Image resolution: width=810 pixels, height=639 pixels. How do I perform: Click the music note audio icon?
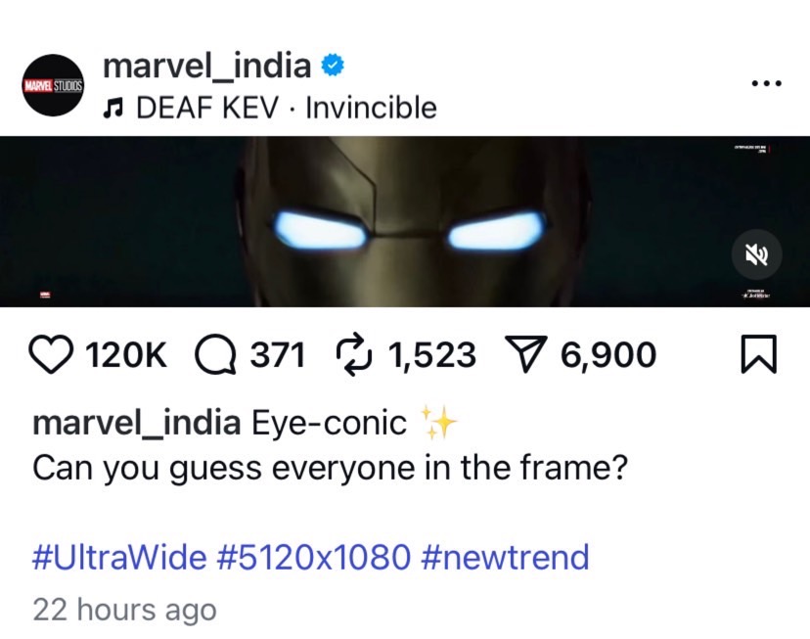pos(112,108)
